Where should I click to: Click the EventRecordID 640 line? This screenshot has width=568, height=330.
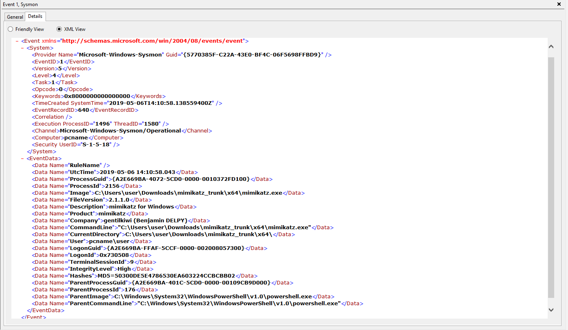point(85,110)
